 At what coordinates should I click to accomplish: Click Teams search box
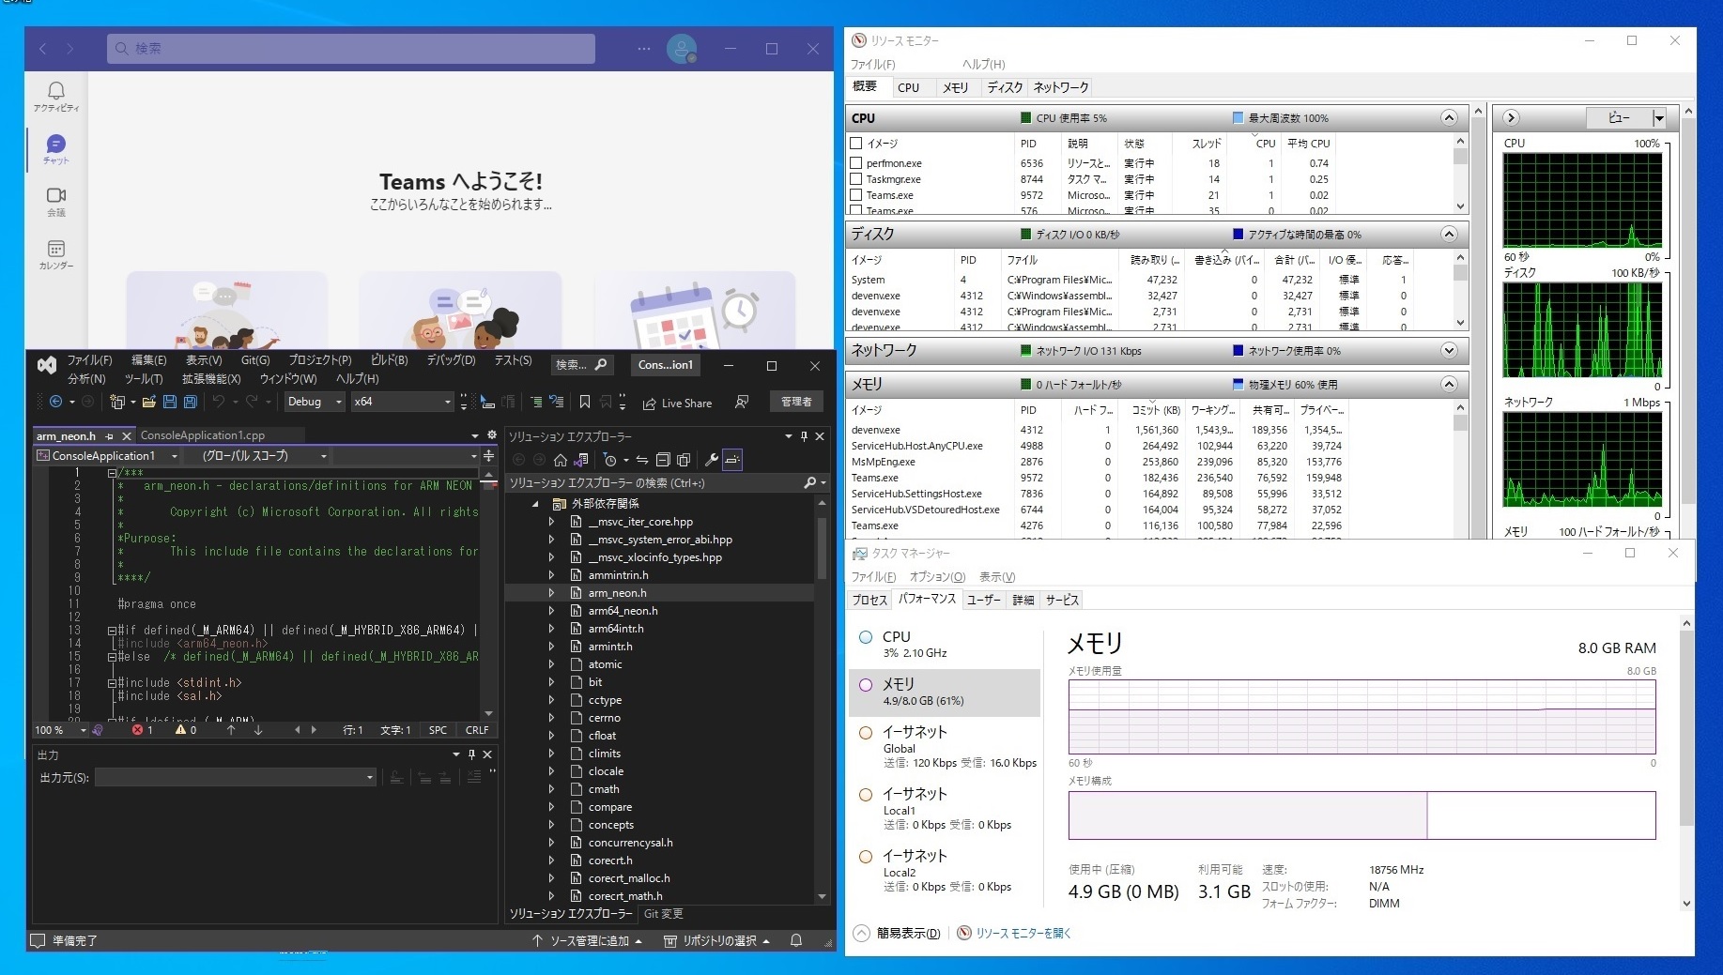tap(351, 49)
